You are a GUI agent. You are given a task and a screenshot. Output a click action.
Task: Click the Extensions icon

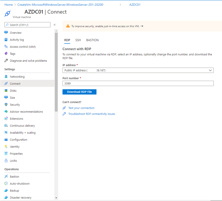[6, 118]
